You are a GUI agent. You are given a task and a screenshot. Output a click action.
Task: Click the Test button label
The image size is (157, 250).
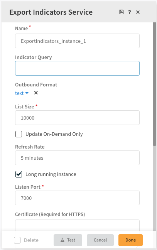[71, 240]
